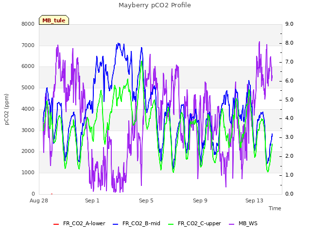
Task: Click the Mayberry pCO2 Profile title
Action: (x=155, y=5)
